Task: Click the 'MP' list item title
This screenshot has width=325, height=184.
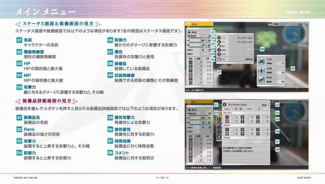Action: tap(27, 76)
